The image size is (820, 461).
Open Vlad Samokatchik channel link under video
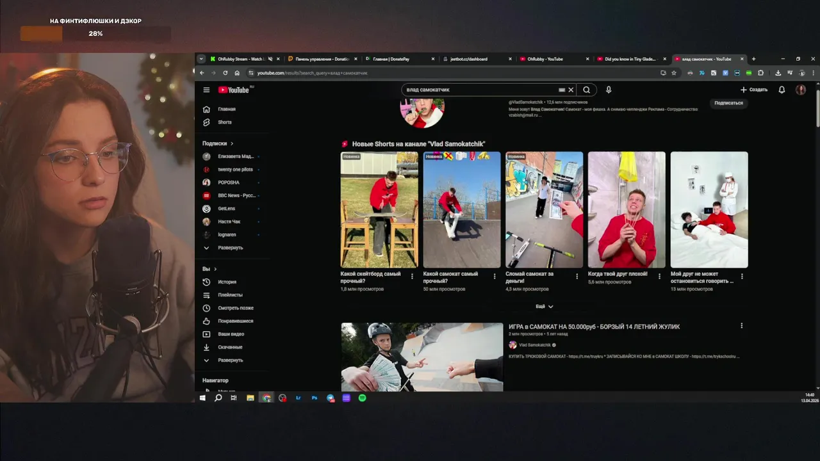pyautogui.click(x=535, y=345)
